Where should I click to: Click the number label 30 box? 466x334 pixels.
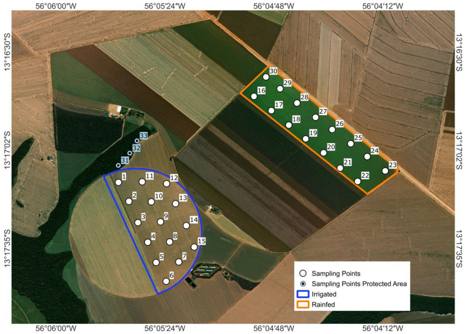[273, 71]
